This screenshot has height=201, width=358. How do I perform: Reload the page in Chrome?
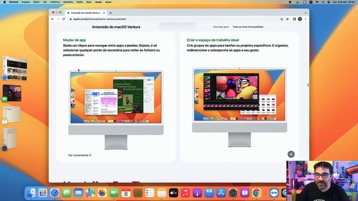tap(64, 19)
